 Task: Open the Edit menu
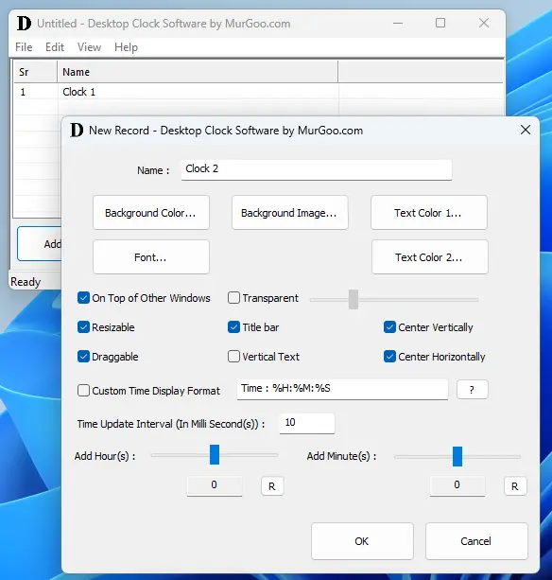55,47
